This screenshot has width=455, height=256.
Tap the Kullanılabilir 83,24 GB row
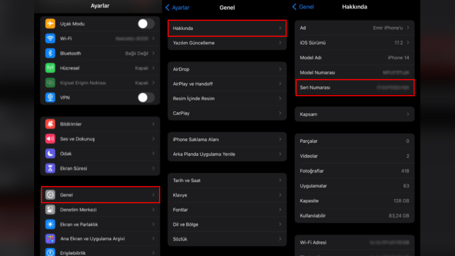(x=354, y=216)
